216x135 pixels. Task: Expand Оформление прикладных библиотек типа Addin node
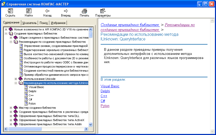pos(11,124)
